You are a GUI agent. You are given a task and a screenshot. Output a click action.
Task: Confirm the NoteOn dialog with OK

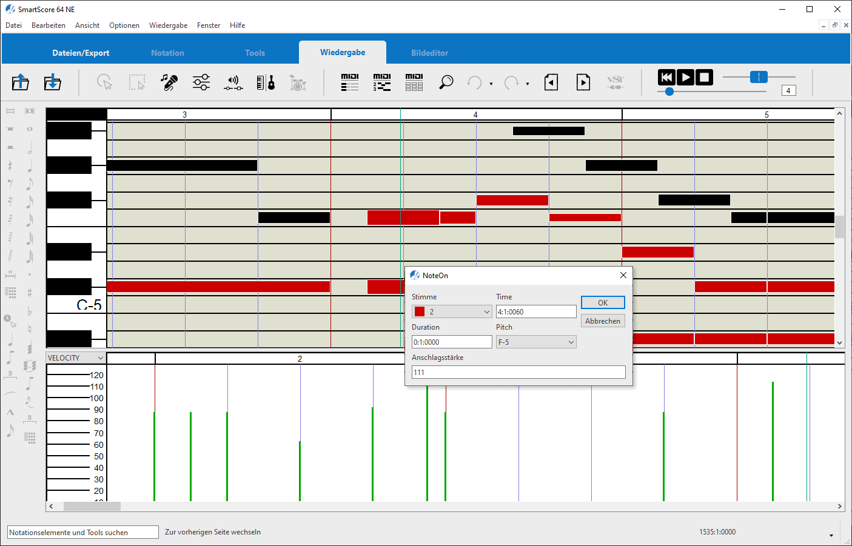tap(603, 302)
